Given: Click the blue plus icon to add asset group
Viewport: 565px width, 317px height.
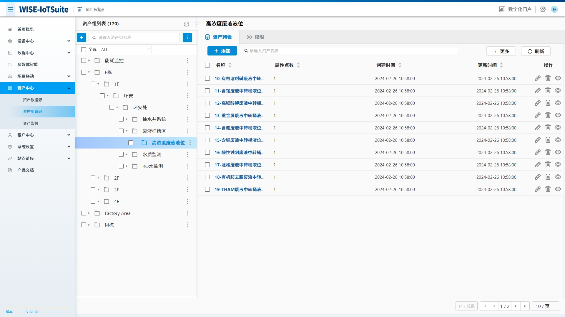Looking at the screenshot, I should click(x=82, y=38).
